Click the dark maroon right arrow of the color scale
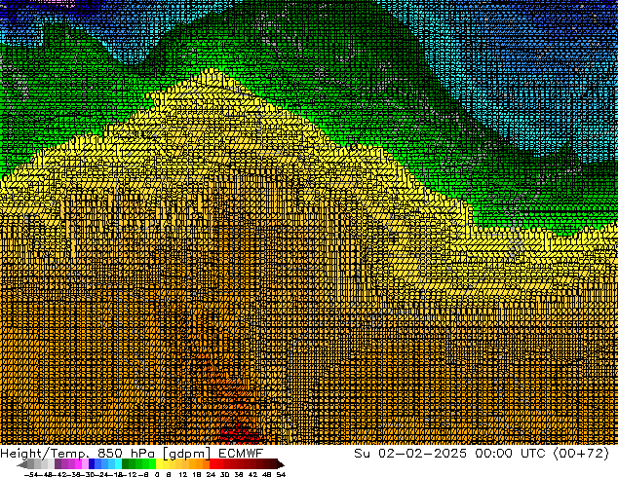Viewport: 618px width, 477px height. coord(281,465)
